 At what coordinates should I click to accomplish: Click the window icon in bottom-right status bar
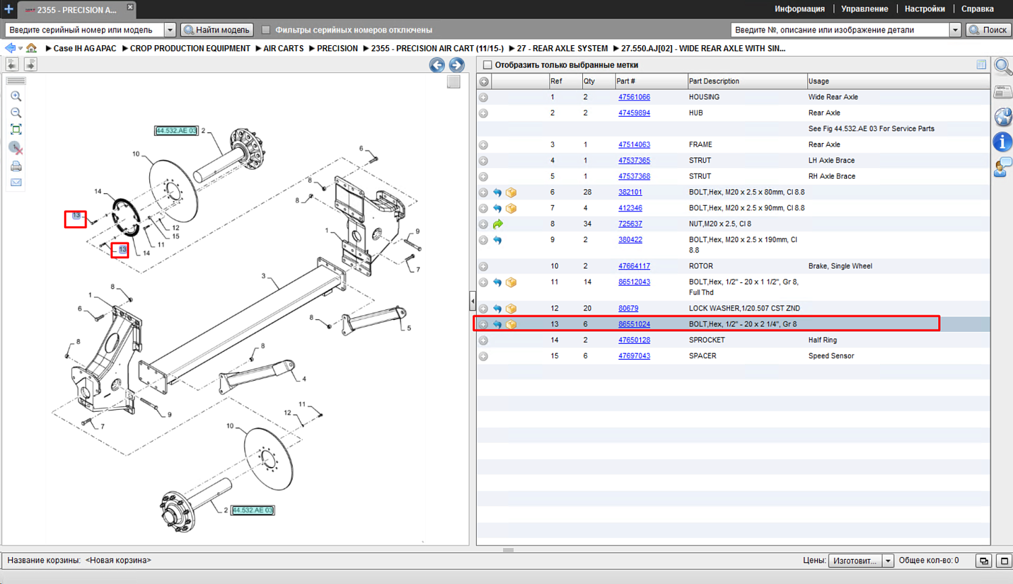(x=1004, y=560)
